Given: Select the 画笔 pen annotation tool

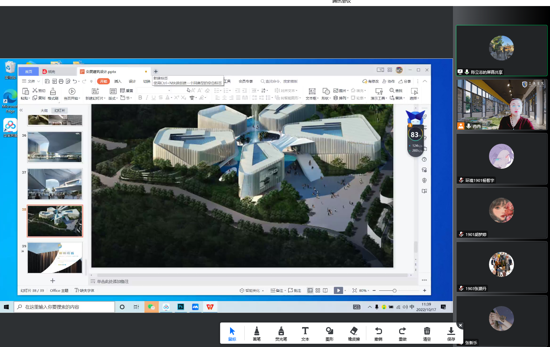Looking at the screenshot, I should coord(256,333).
